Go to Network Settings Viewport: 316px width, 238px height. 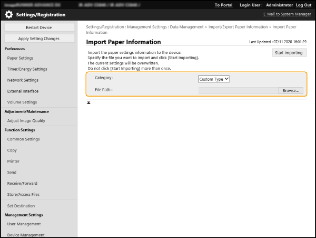tap(23, 80)
